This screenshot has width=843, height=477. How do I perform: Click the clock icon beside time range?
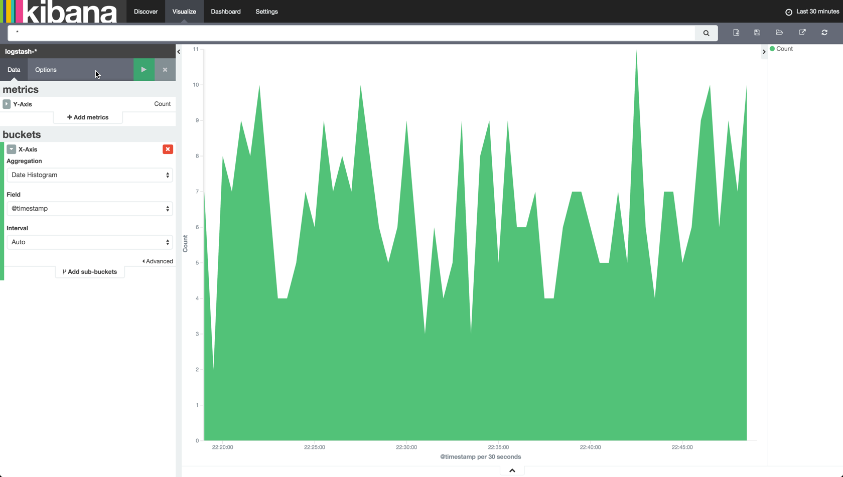[789, 12]
